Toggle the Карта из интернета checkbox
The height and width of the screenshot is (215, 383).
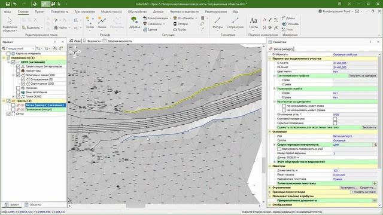pyautogui.click(x=8, y=53)
